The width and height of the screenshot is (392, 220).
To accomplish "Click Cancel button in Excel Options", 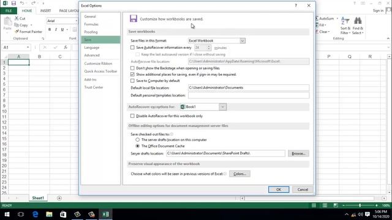I will pos(303,189).
